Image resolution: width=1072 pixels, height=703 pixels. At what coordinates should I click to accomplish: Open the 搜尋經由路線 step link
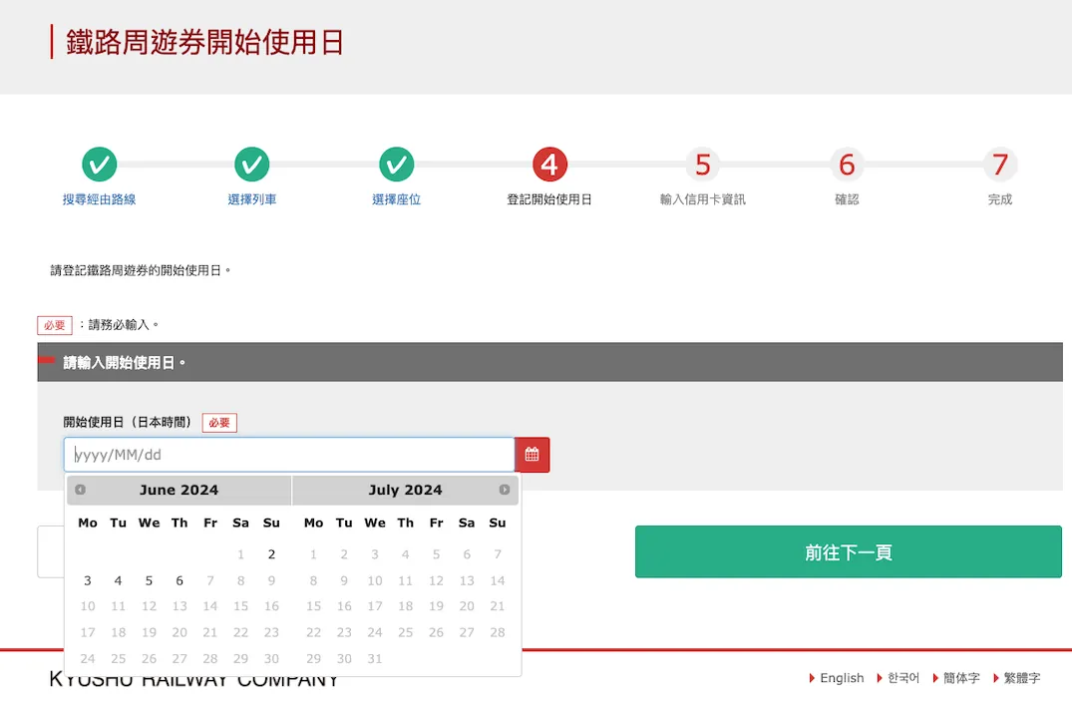click(x=99, y=199)
